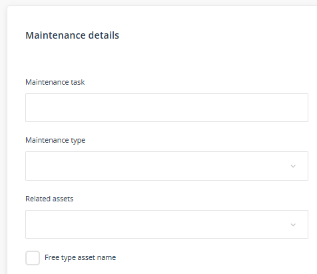Viewport: 317px width, 274px height.
Task: Click the Maintenance type chevron arrow
Action: [x=293, y=166]
